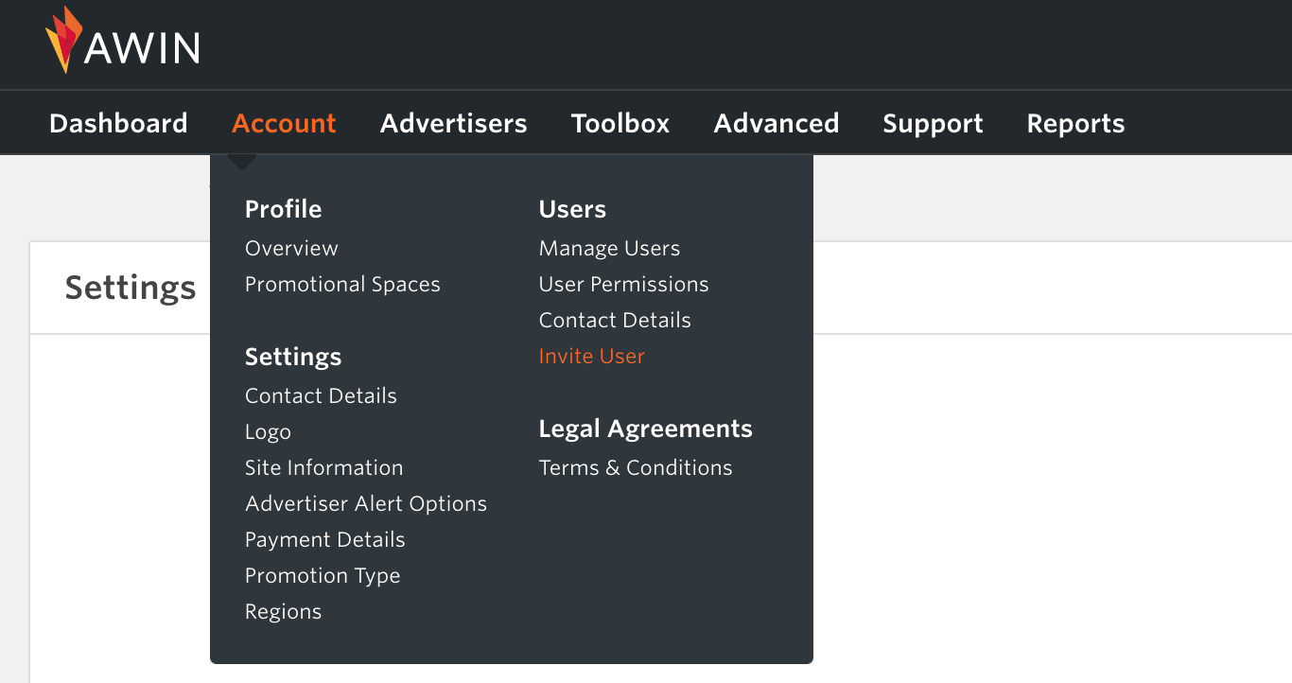Open Manage Users
This screenshot has height=683, width=1292.
click(x=609, y=248)
